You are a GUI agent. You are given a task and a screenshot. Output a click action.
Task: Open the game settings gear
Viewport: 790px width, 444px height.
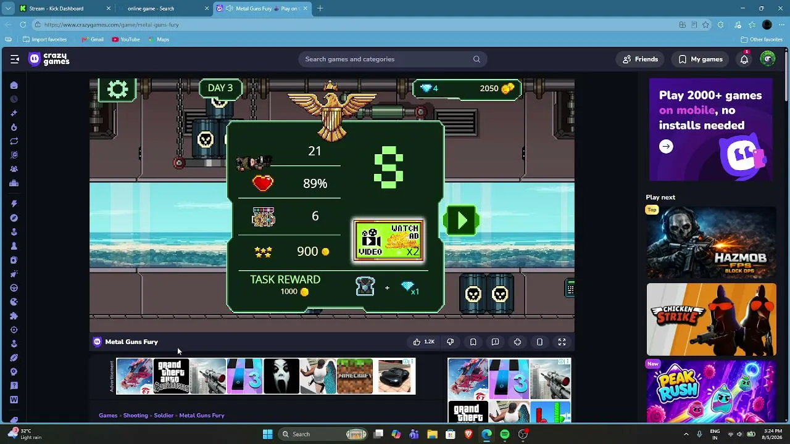(117, 89)
